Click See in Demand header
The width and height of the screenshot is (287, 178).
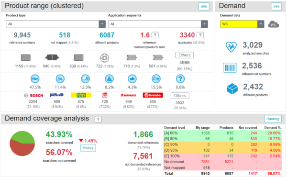click(x=276, y=6)
